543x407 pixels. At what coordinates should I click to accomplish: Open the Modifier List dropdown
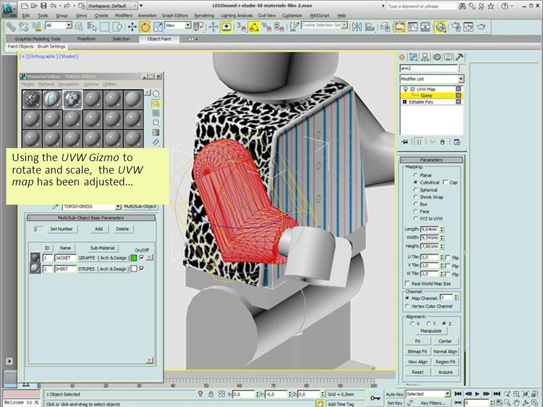point(460,79)
